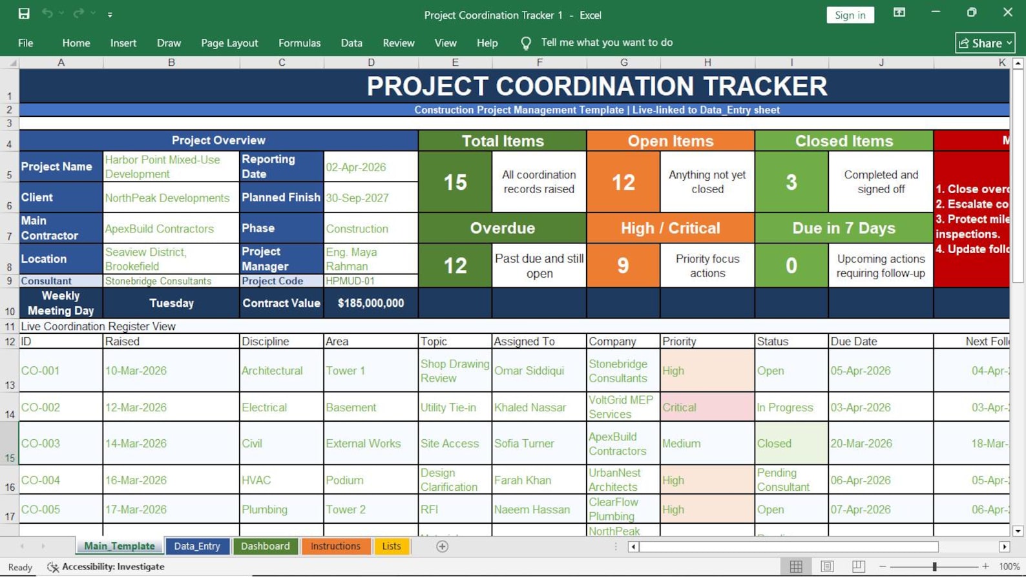The image size is (1026, 578).
Task: Open the Redo history dropdown arrow
Action: coord(93,14)
